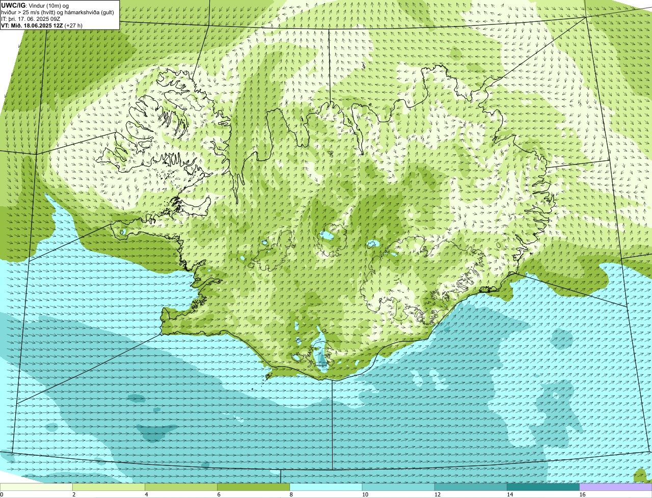Click the legend label '16'

[582, 494]
